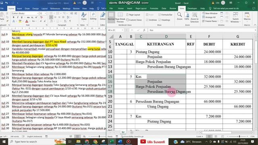Click Page Layout view button in Excel
258x145 pixels.
[x=133, y=14]
